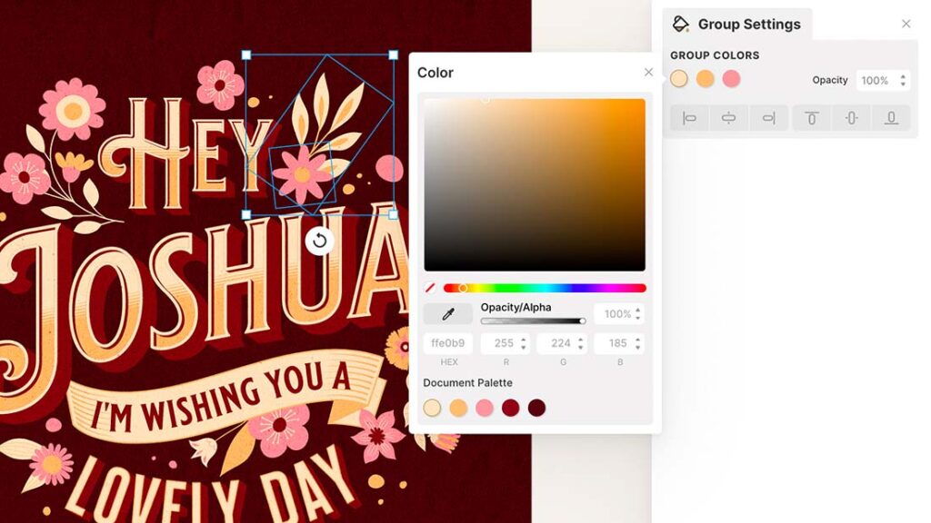The height and width of the screenshot is (523, 931).
Task: Align the selected group to the right
Action: click(766, 117)
